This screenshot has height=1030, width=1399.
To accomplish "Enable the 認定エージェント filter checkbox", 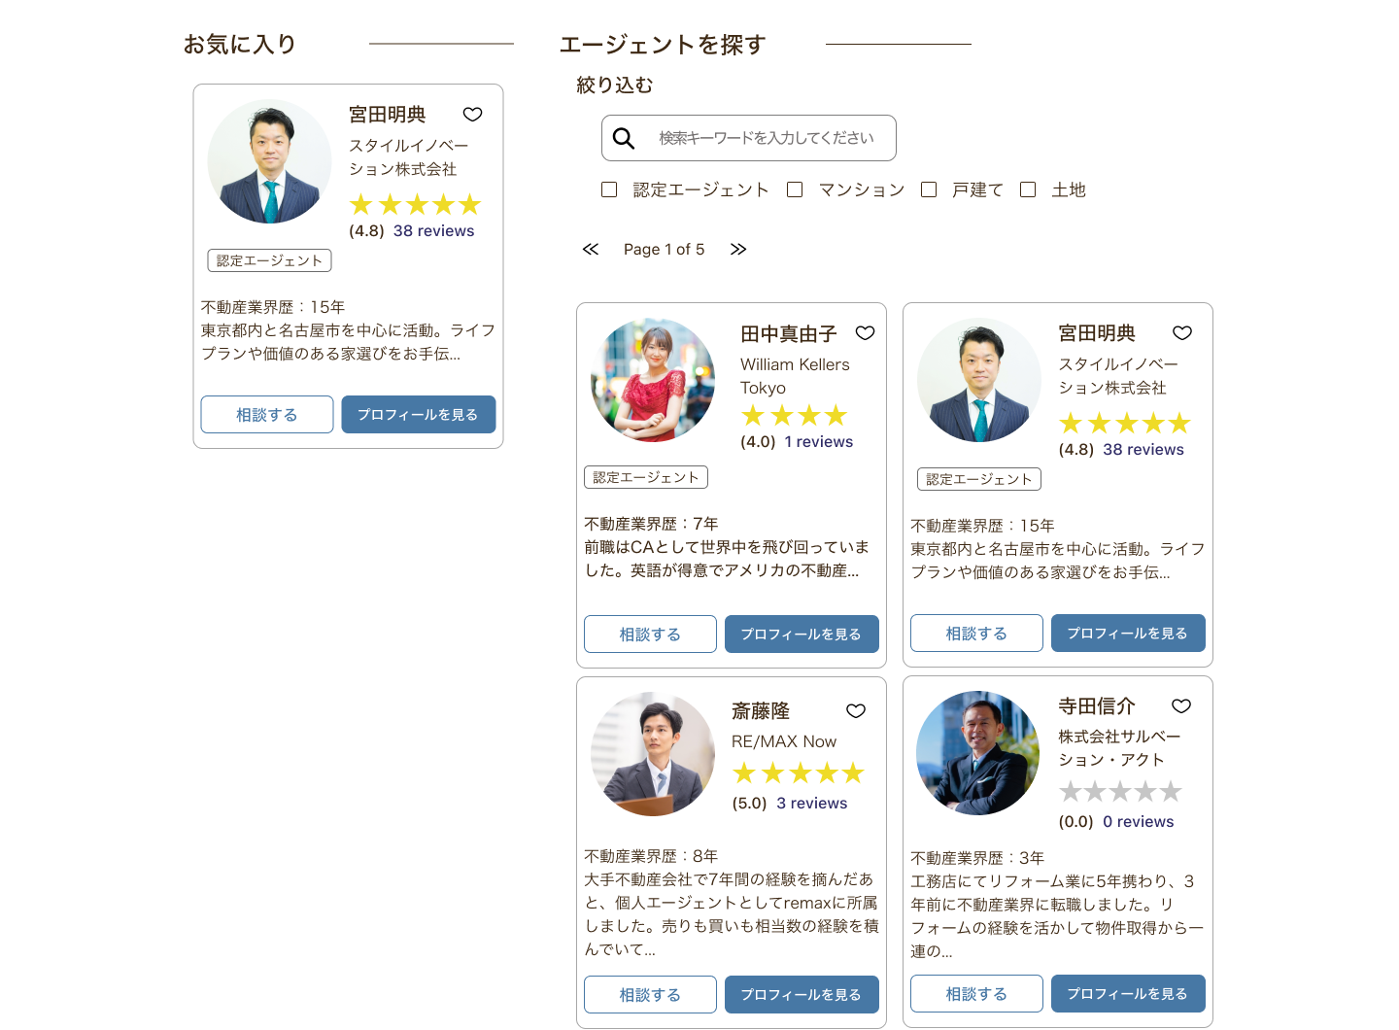I will pos(609,189).
